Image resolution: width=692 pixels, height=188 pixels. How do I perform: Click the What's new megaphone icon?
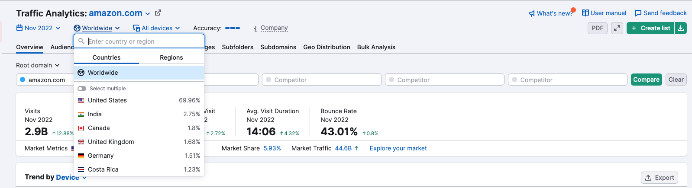[532, 13]
